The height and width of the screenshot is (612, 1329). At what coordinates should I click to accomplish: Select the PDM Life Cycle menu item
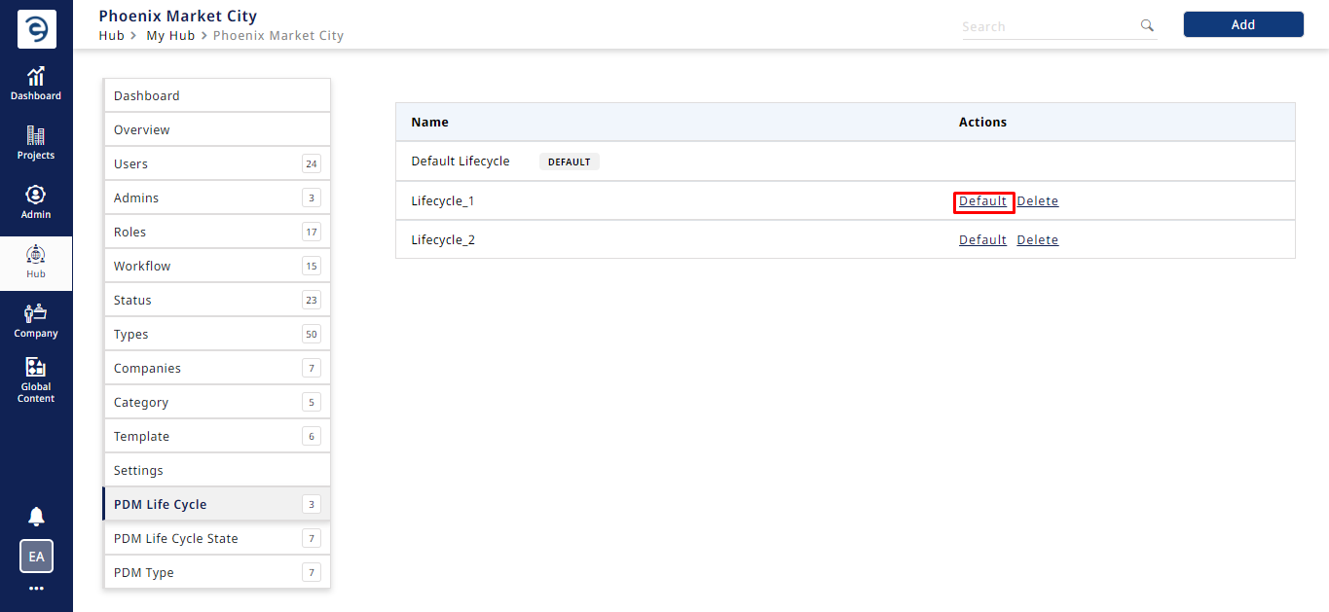pos(217,504)
